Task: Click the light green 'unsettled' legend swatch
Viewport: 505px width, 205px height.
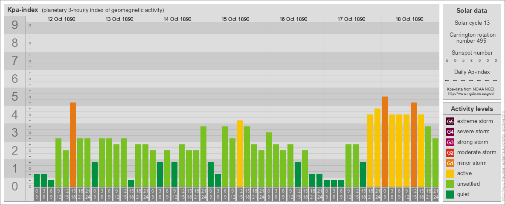Action: point(450,184)
